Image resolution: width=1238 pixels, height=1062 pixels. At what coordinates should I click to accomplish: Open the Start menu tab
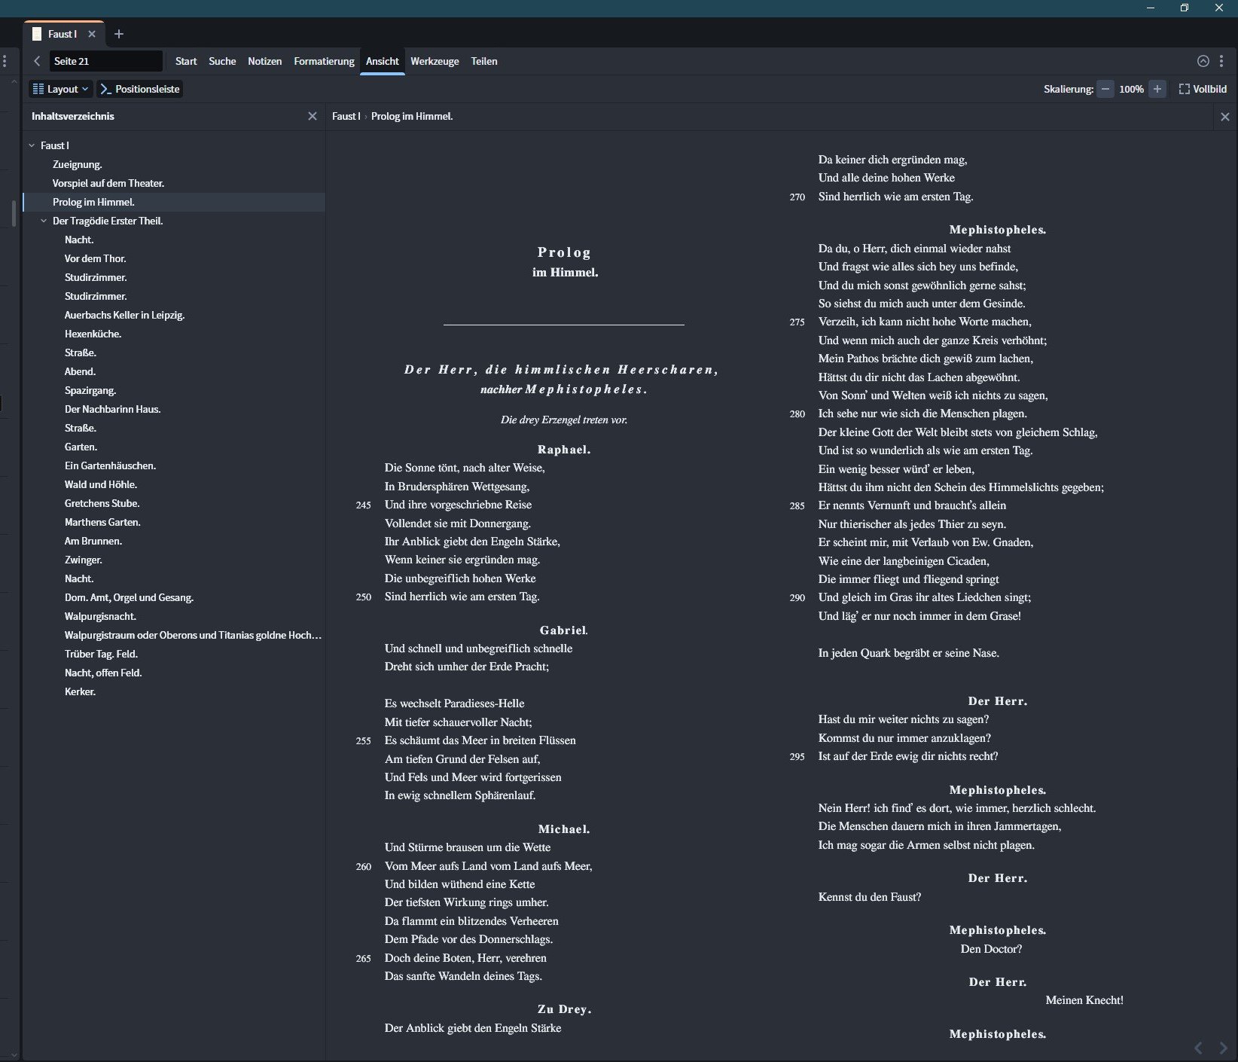click(186, 61)
